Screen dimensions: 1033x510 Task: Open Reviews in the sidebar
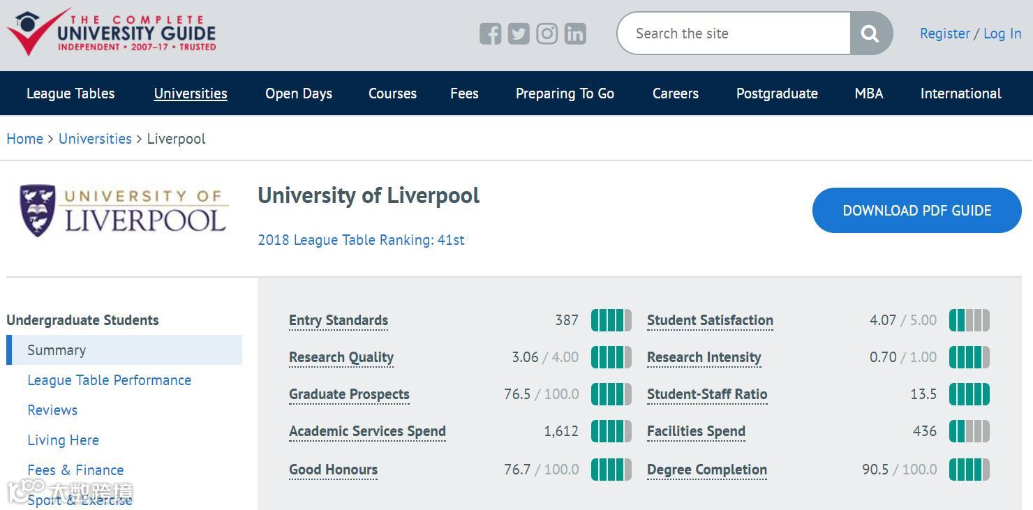coord(52,410)
